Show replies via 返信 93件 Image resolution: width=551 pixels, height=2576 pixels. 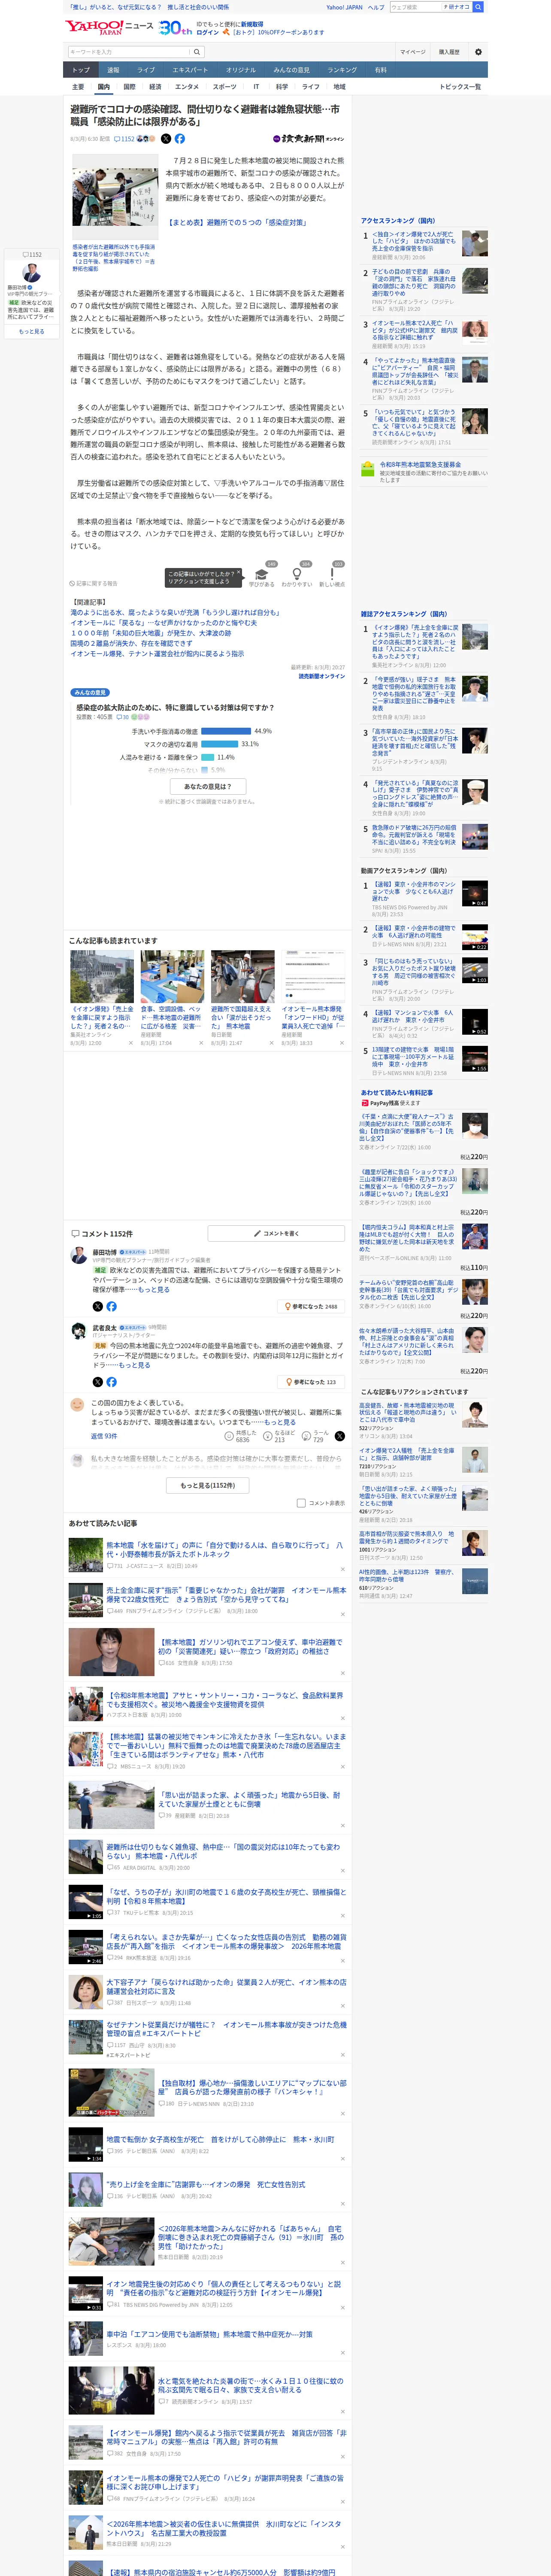click(x=104, y=1436)
